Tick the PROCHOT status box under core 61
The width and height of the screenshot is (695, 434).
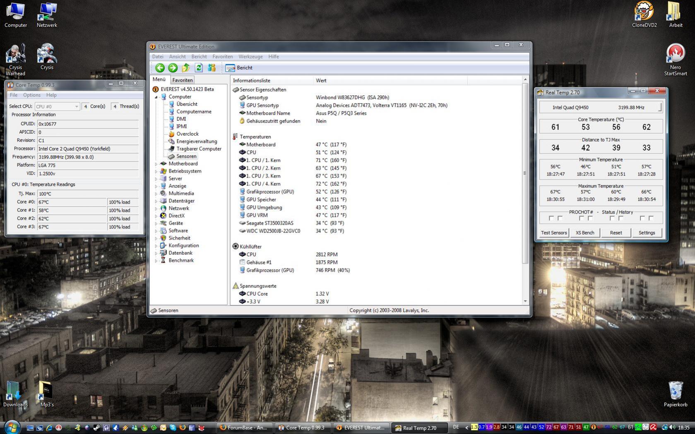pos(551,218)
